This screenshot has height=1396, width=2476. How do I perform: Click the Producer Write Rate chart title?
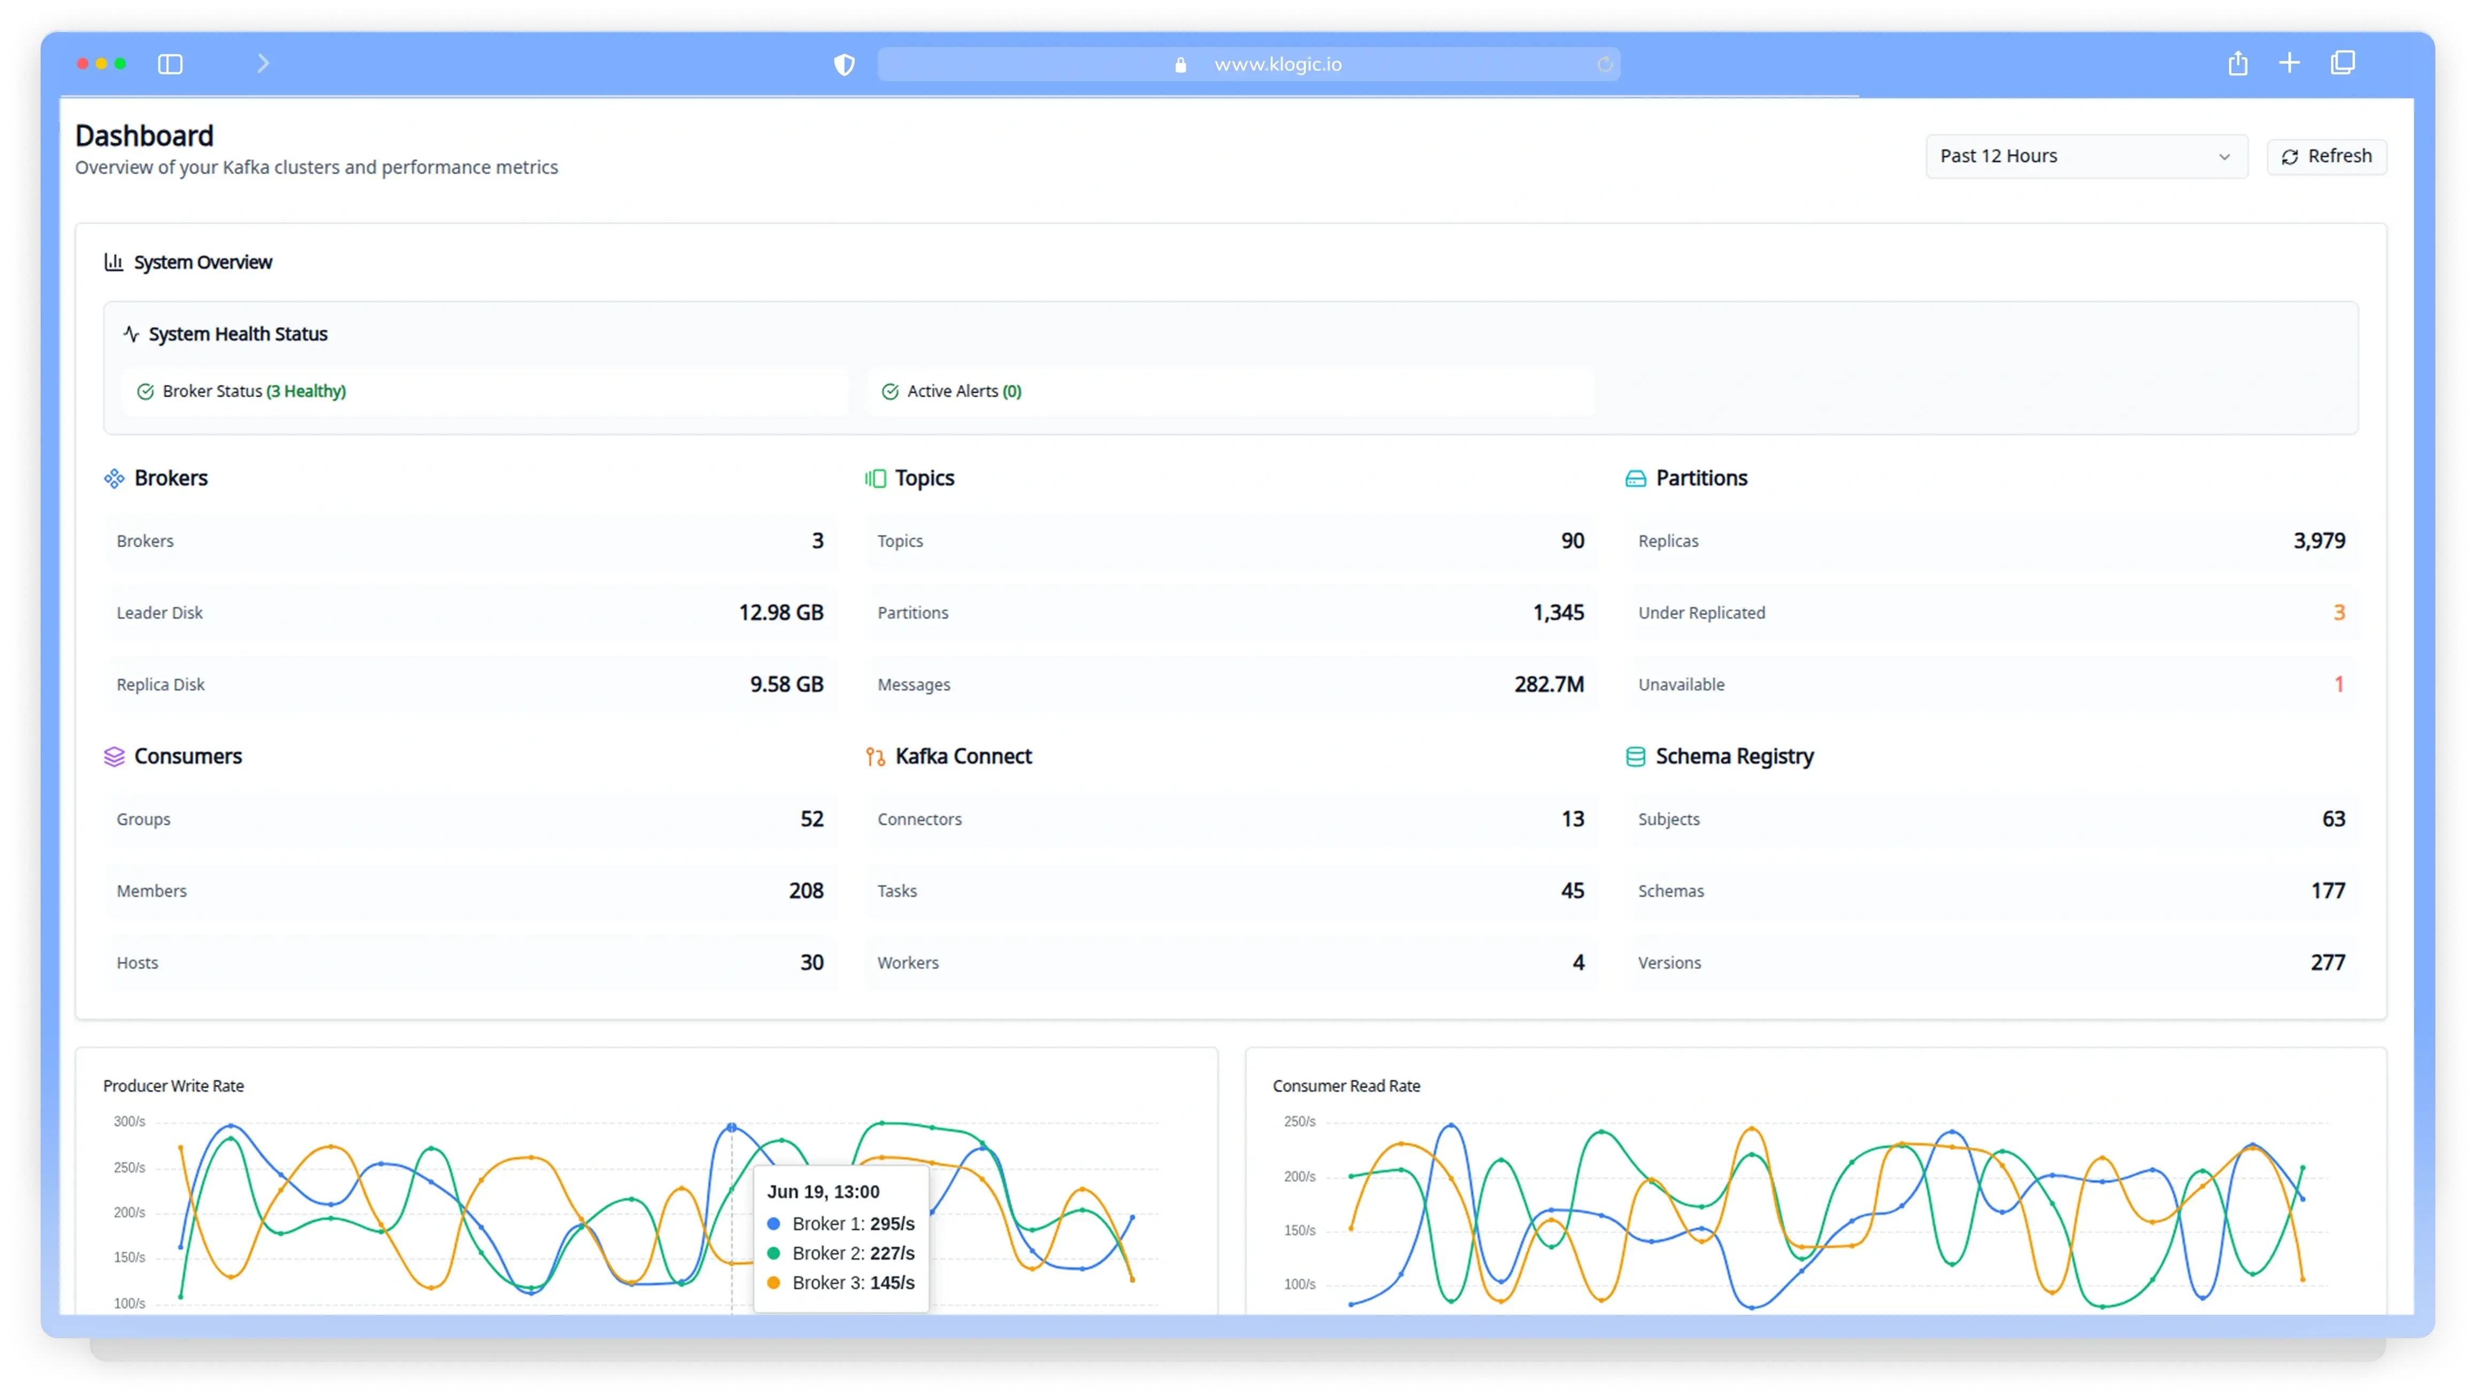click(174, 1087)
